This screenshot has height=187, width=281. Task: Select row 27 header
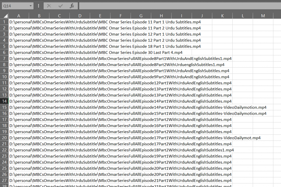4,180
